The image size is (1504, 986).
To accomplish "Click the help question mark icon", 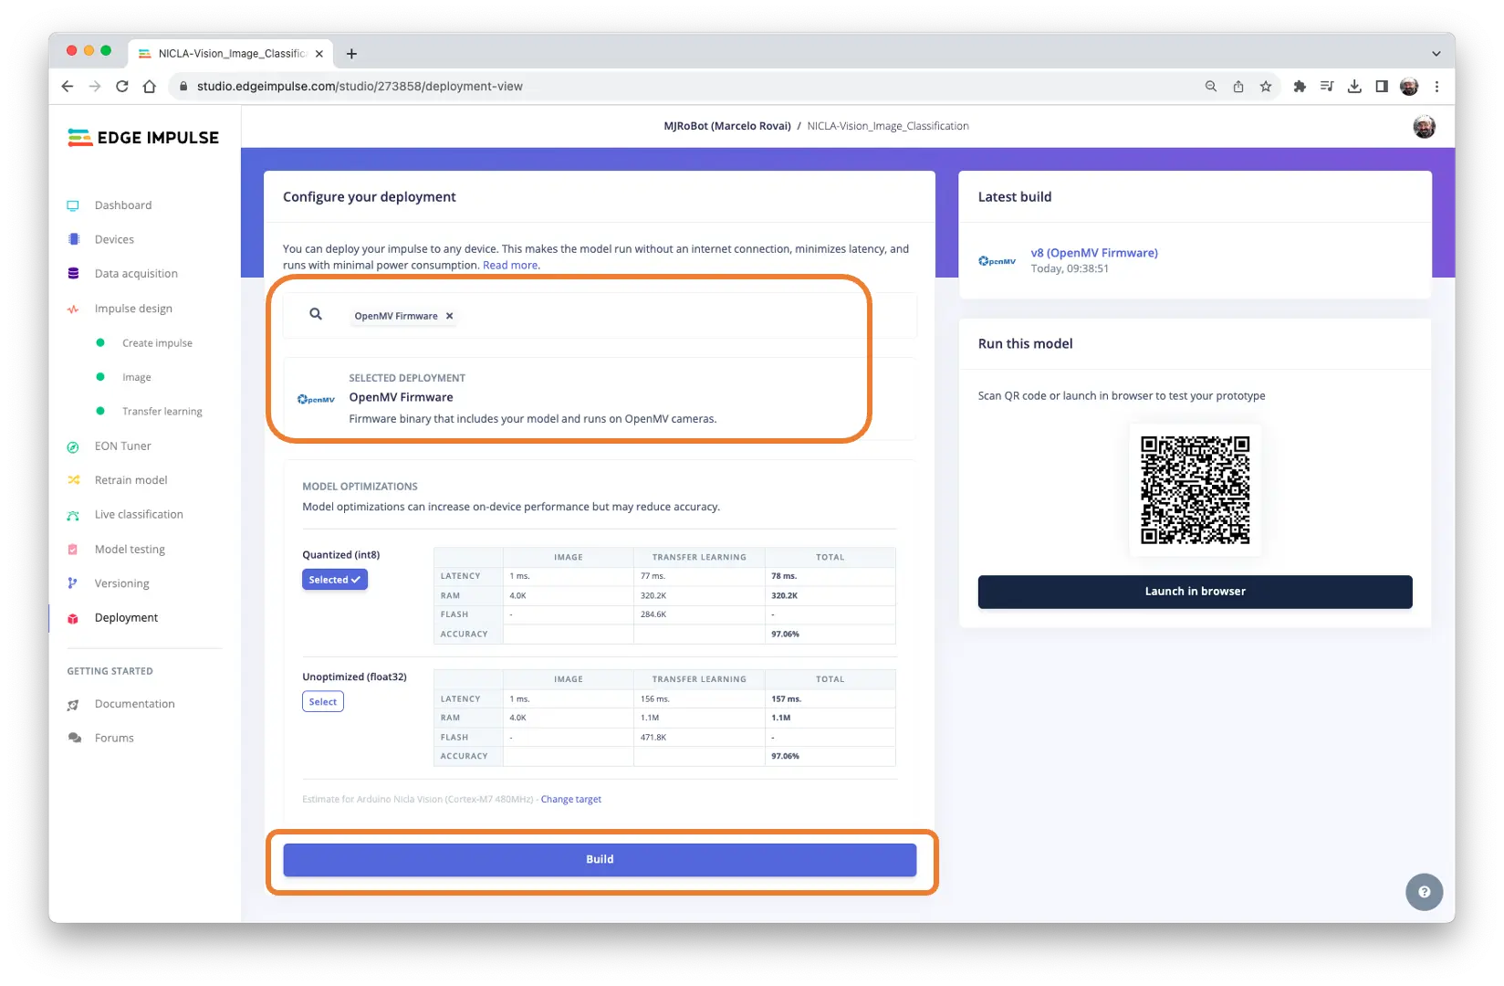I will (x=1424, y=892).
